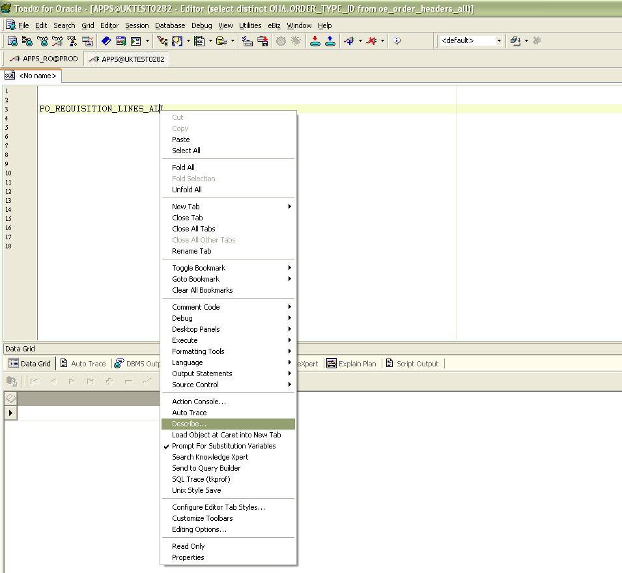
Task: Open the SQL Editor toolbar icon
Action: [12, 40]
